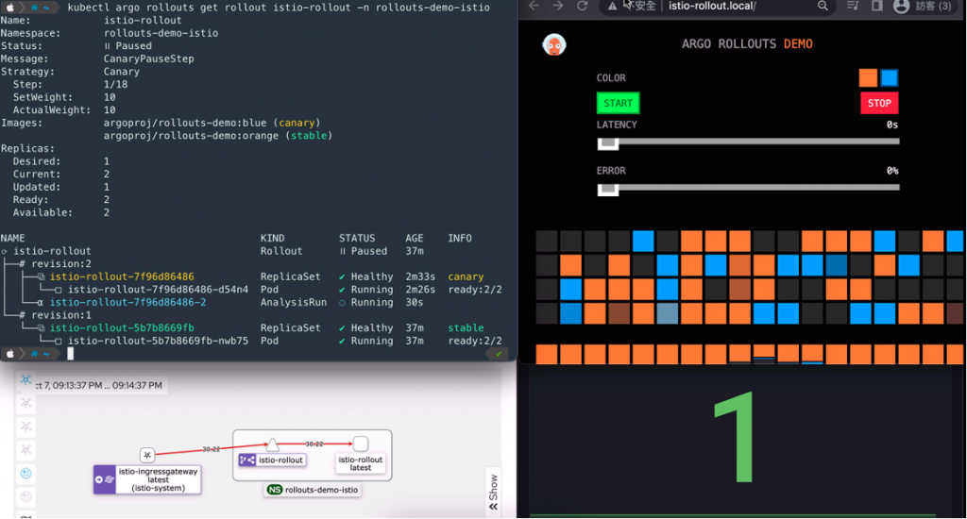Click the purple virtual service badge on istio-rollout
Image resolution: width=967 pixels, height=519 pixels.
[x=247, y=460]
